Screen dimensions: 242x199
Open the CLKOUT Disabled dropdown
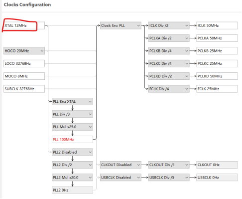click(x=121, y=165)
